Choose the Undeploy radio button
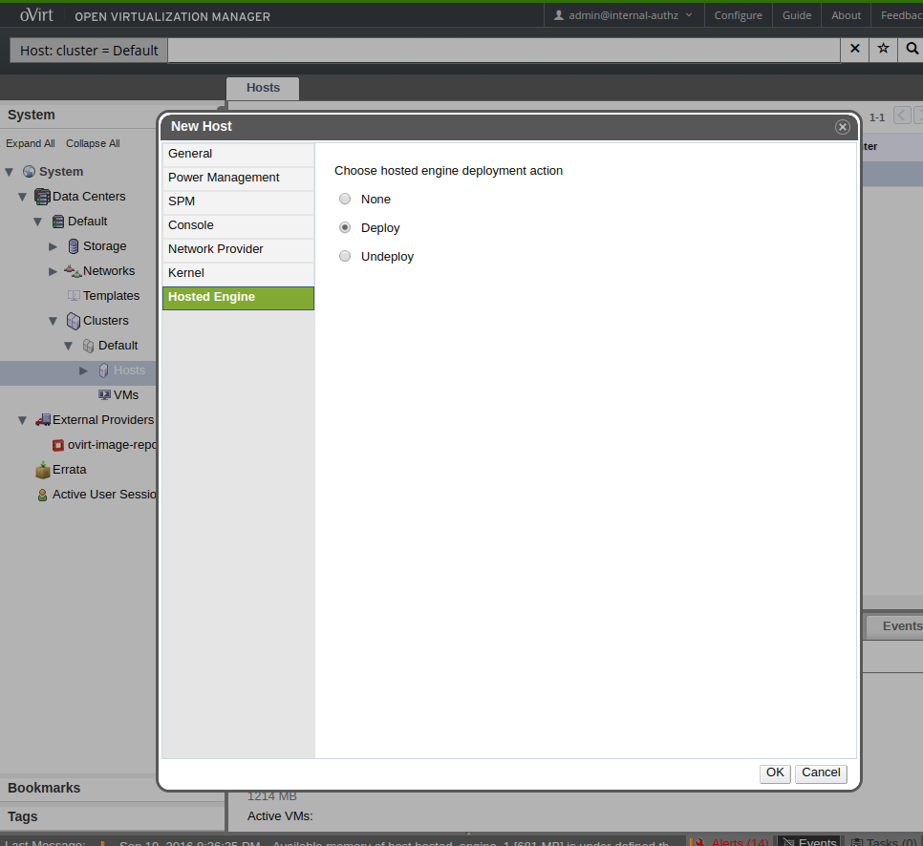The image size is (923, 846). [345, 257]
